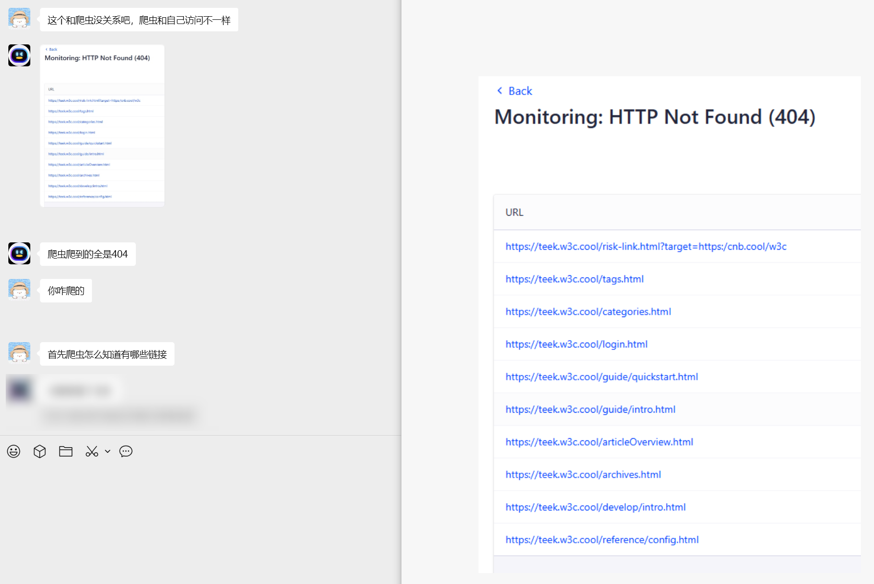Open the risk-link.html URL link

point(646,247)
